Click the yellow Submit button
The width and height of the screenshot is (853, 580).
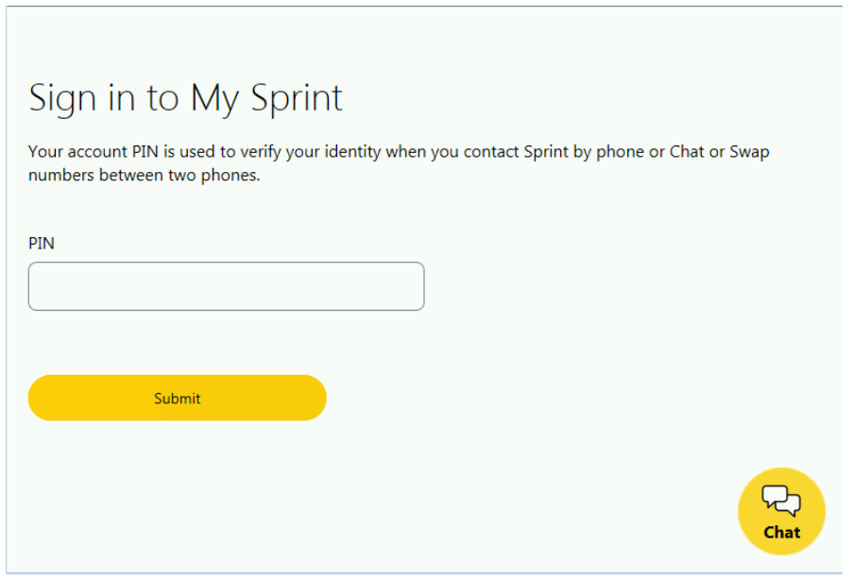point(178,398)
